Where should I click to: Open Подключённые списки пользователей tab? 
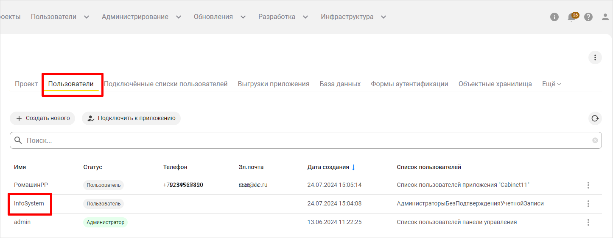[166, 84]
